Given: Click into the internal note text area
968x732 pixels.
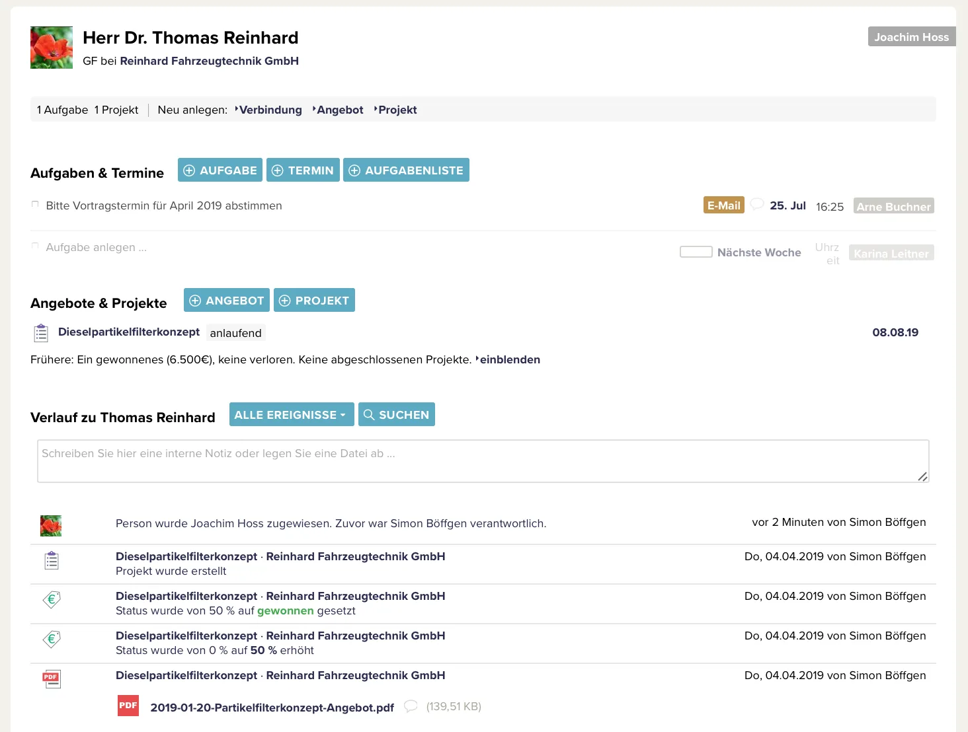Looking at the screenshot, I should [483, 461].
